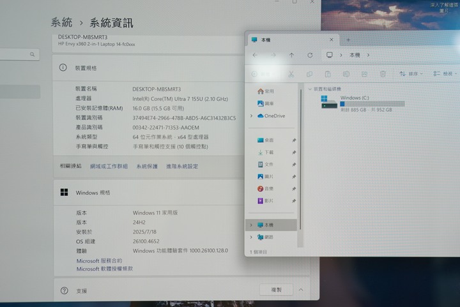Open Microsoft 軟體授權條款 link

[x=104, y=269]
